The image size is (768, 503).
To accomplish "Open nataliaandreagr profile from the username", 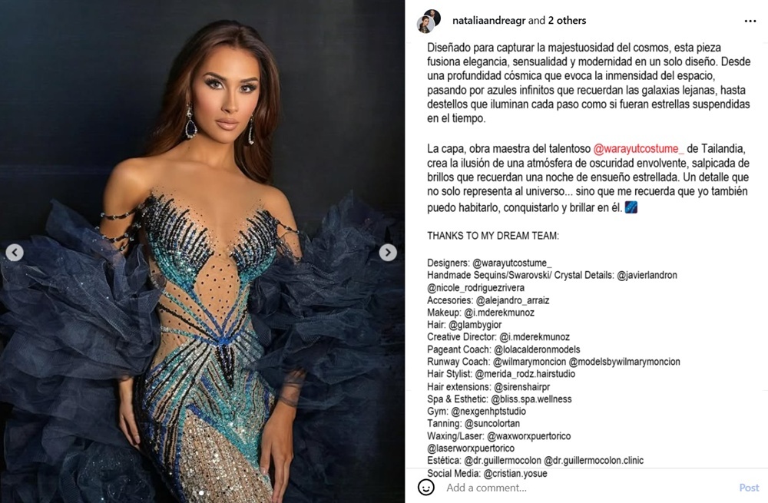I will point(488,21).
